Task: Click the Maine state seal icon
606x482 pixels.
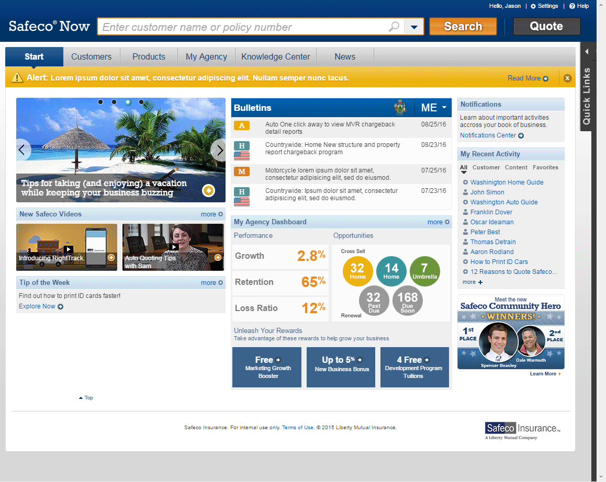Action: pos(400,108)
